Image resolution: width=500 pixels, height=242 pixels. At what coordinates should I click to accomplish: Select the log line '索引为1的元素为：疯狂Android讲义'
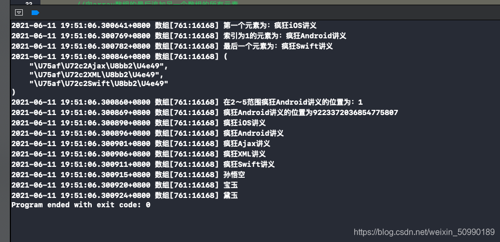click(x=178, y=36)
